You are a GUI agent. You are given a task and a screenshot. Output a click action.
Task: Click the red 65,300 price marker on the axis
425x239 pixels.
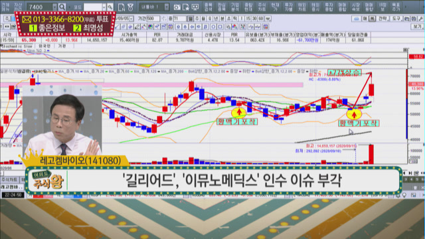(416, 84)
